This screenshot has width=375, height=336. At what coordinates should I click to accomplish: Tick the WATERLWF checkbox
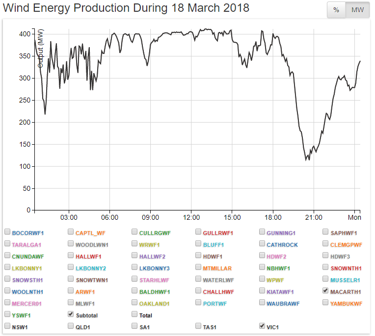pos(199,279)
